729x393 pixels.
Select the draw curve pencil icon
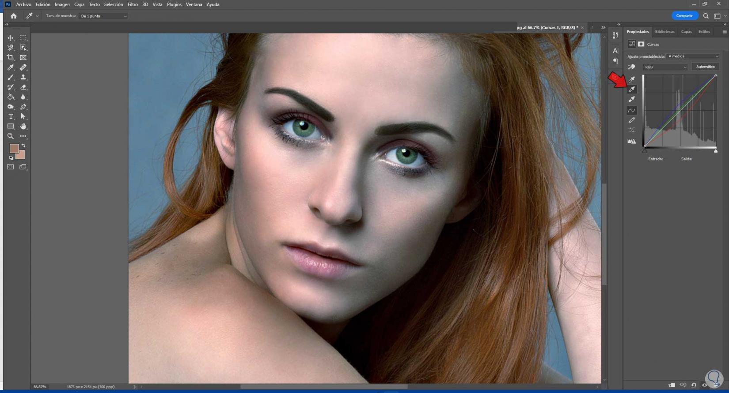(x=632, y=120)
